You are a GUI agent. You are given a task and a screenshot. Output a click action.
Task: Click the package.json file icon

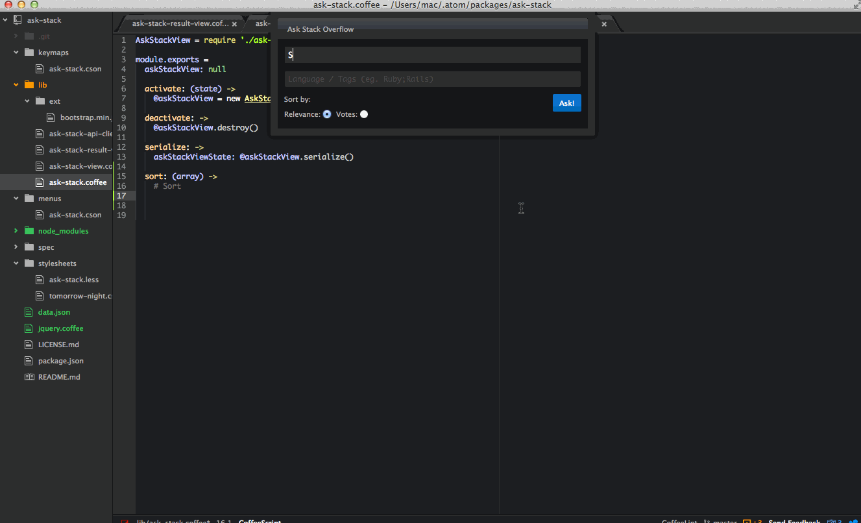coord(28,361)
